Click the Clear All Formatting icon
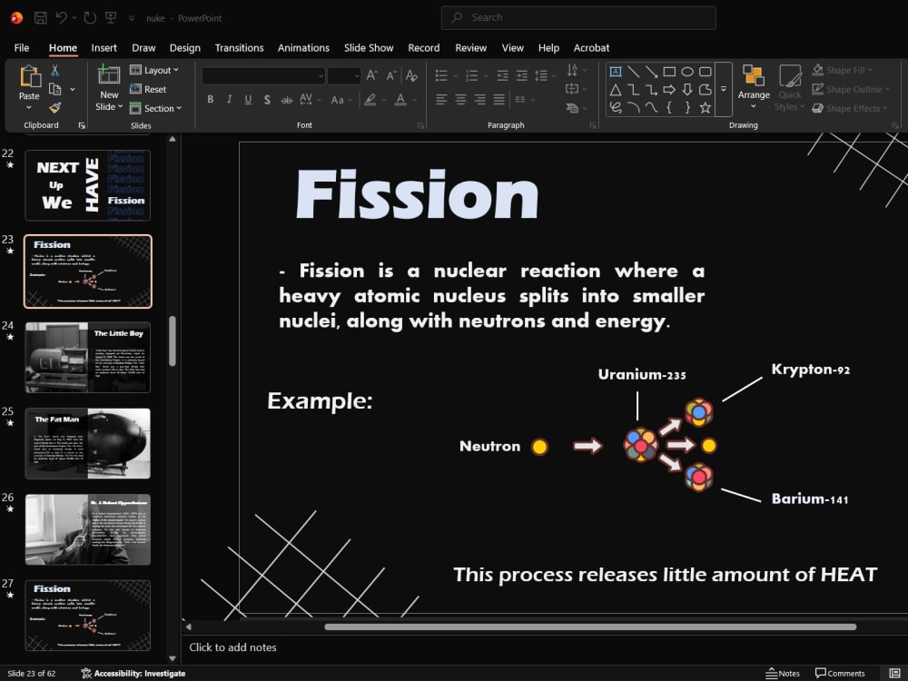Screen dimensions: 908x681 pos(411,75)
